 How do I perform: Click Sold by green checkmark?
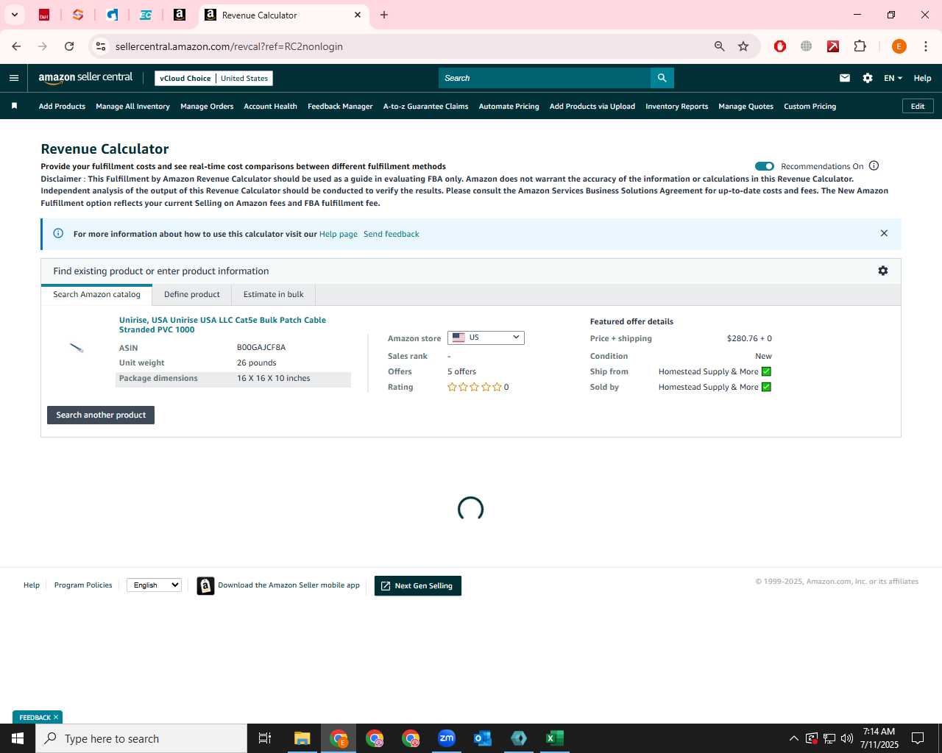point(766,387)
